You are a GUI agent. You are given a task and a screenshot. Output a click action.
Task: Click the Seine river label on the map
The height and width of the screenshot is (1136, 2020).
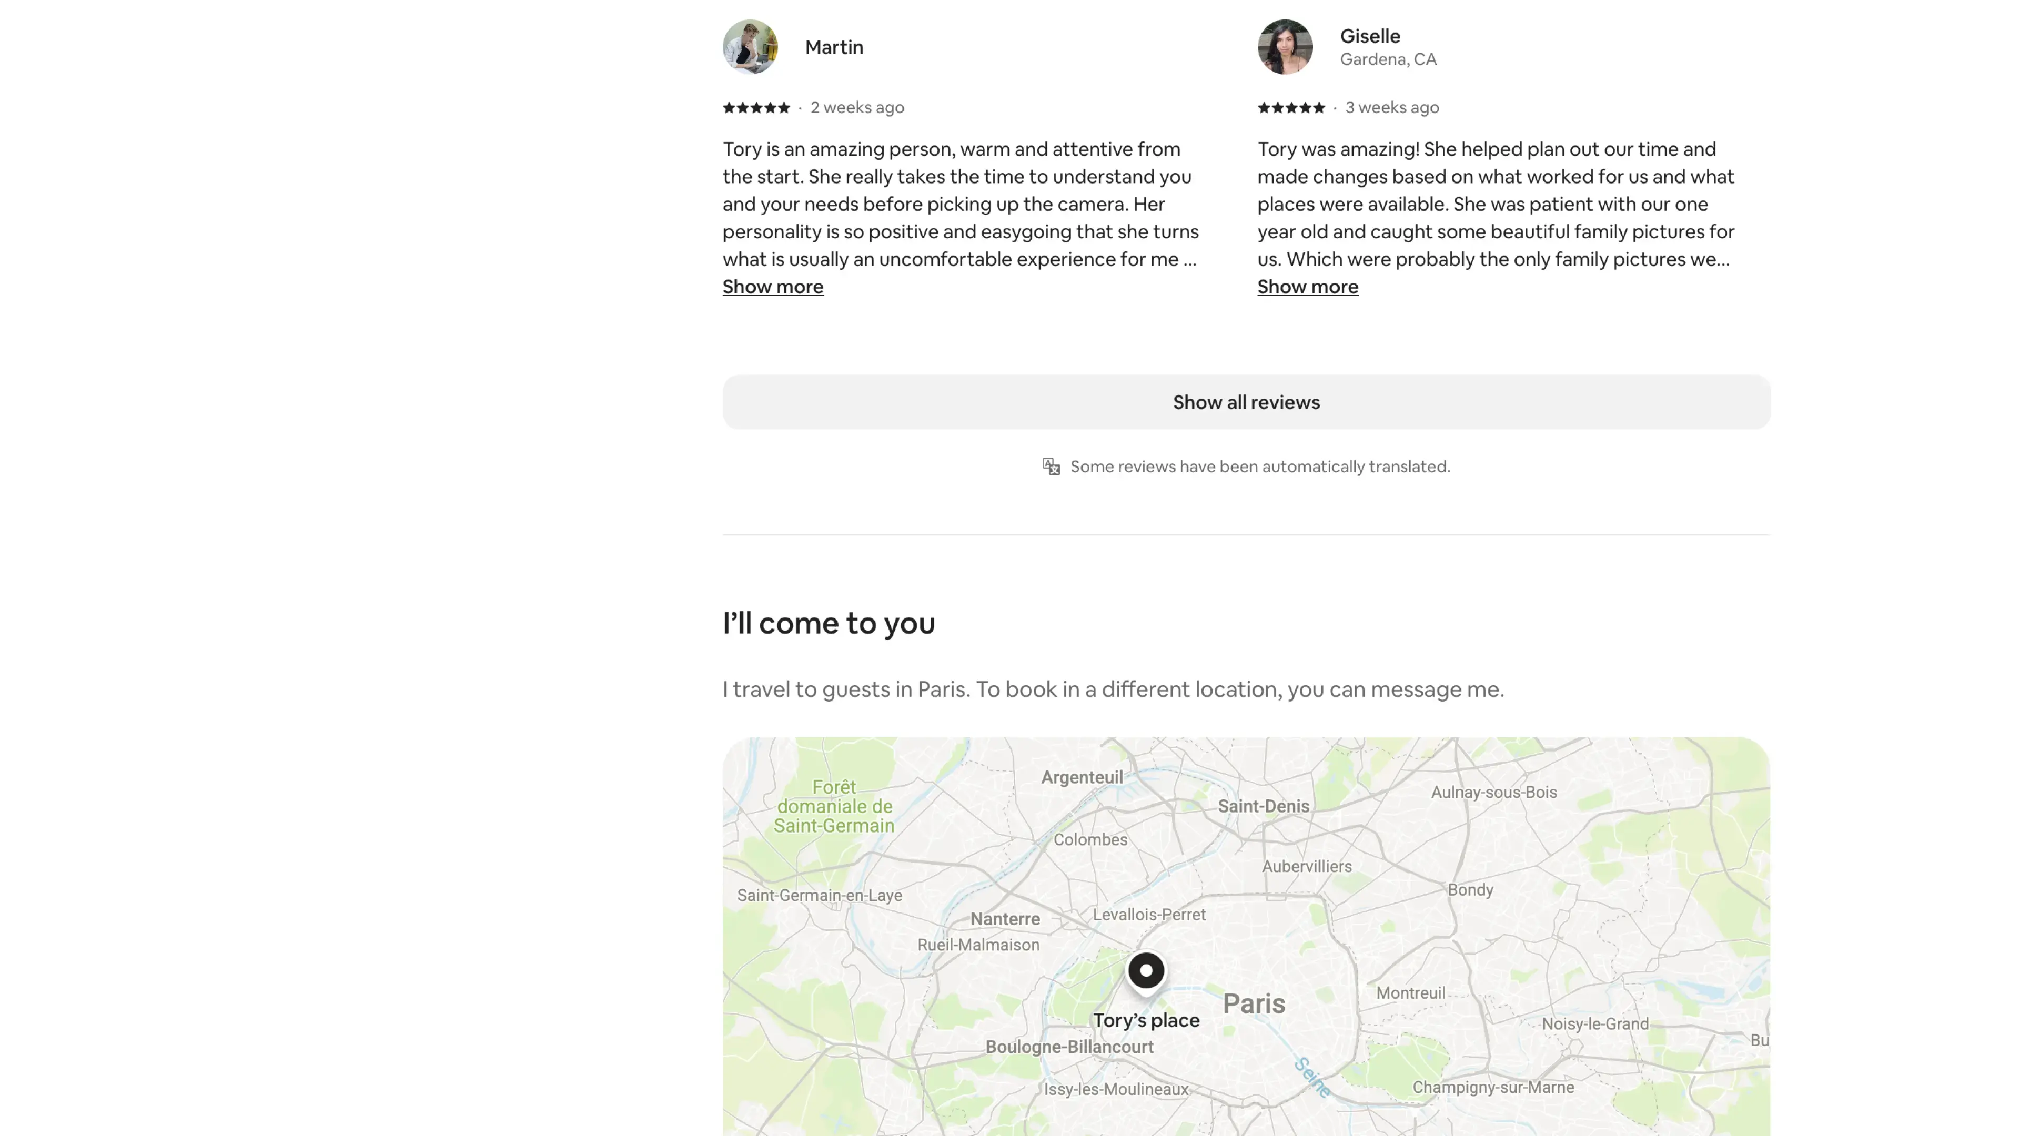(1311, 1077)
